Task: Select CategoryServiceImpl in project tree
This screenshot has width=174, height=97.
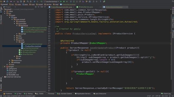Action: (34, 44)
